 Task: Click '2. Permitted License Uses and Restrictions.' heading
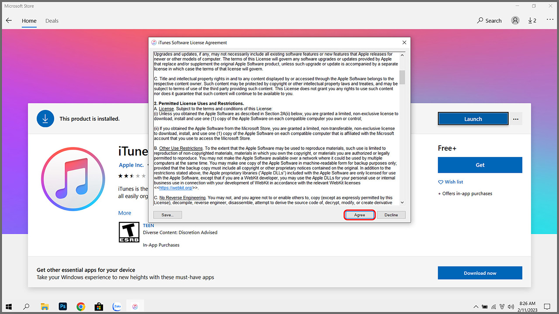pos(199,103)
